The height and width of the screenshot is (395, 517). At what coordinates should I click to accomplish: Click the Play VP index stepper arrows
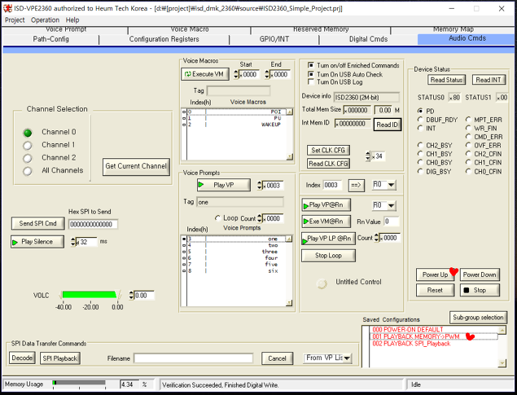coord(260,186)
